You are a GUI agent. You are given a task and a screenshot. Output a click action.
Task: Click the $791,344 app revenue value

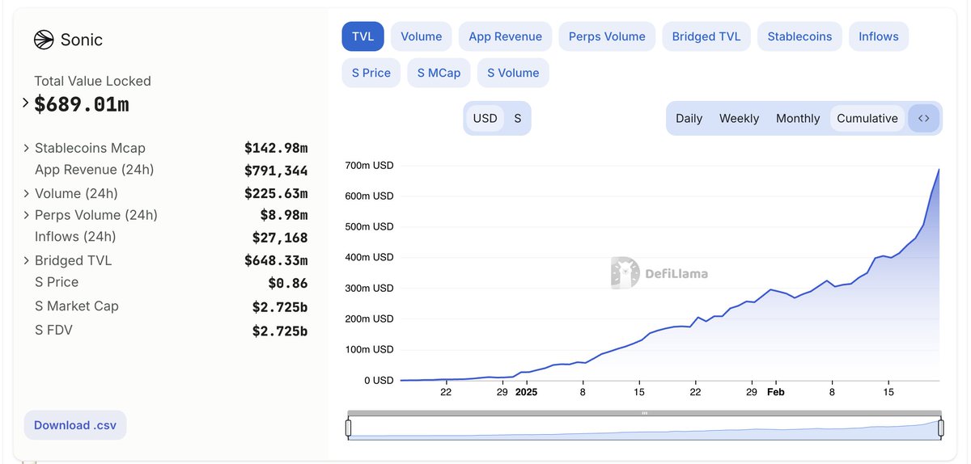(x=276, y=171)
